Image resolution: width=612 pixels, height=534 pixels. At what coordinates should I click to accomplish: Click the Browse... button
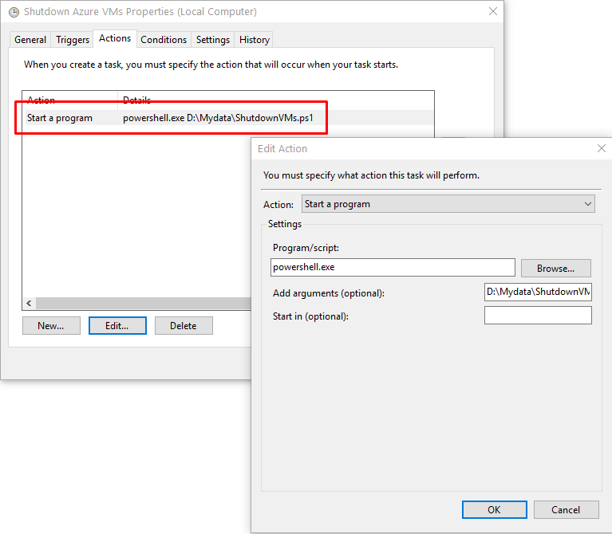(x=556, y=268)
